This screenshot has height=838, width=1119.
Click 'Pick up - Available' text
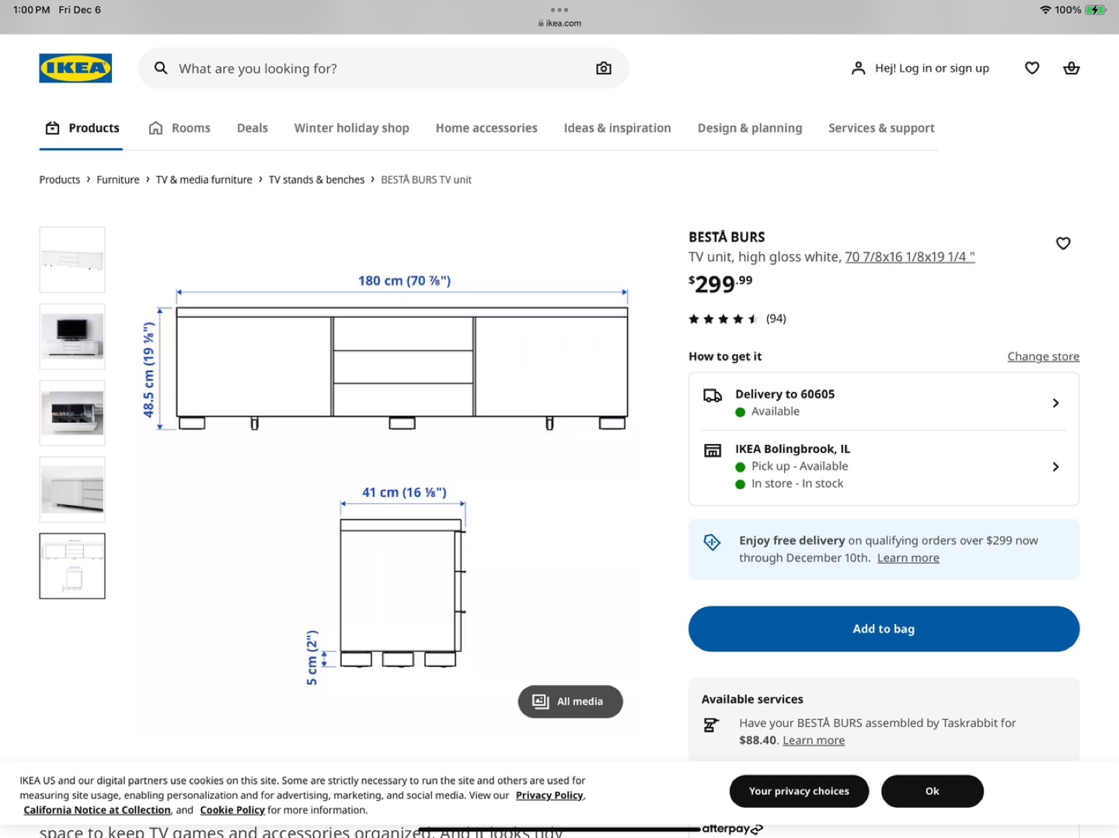(x=800, y=466)
